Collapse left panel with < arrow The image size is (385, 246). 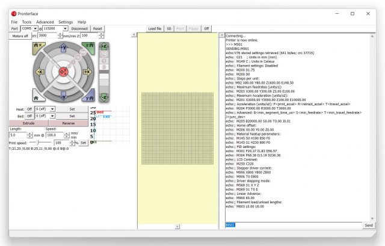134,35
